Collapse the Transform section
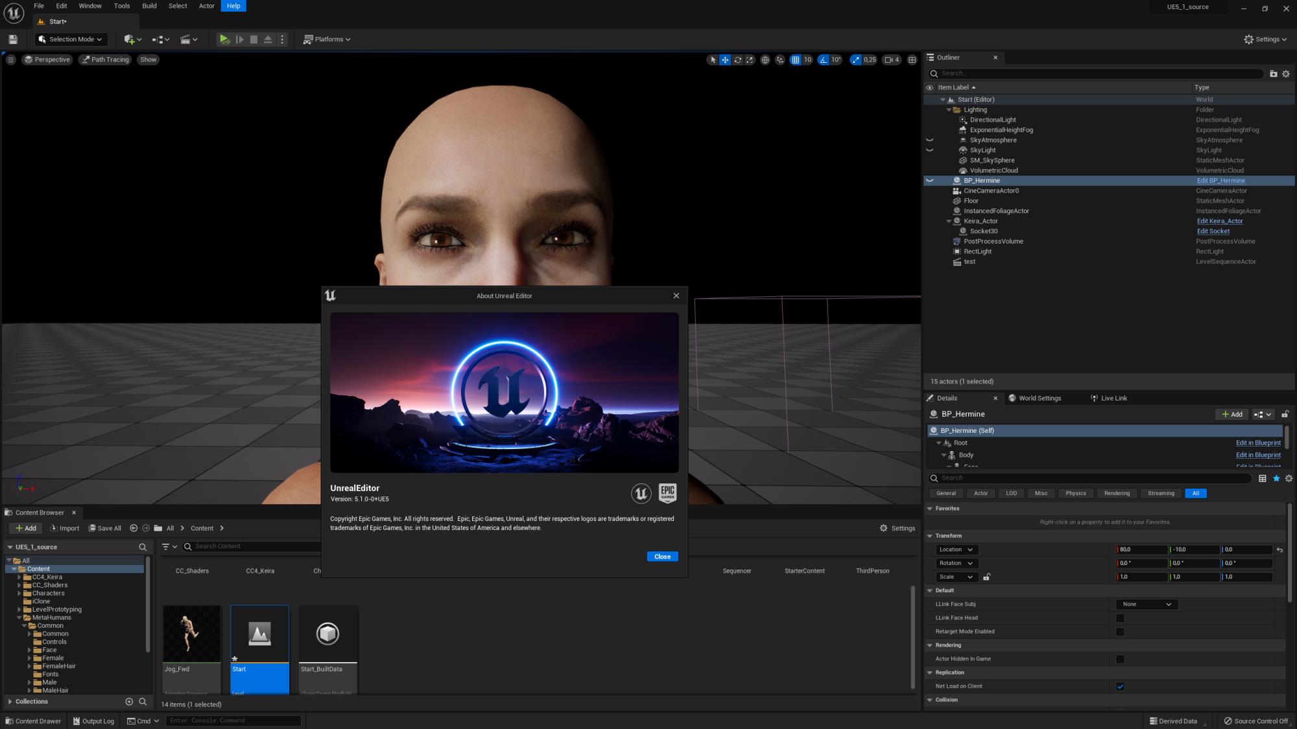 tap(930, 536)
